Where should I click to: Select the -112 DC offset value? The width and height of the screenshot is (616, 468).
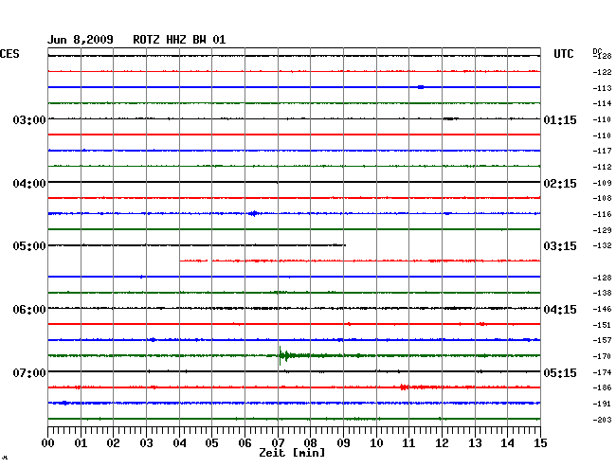[602, 168]
